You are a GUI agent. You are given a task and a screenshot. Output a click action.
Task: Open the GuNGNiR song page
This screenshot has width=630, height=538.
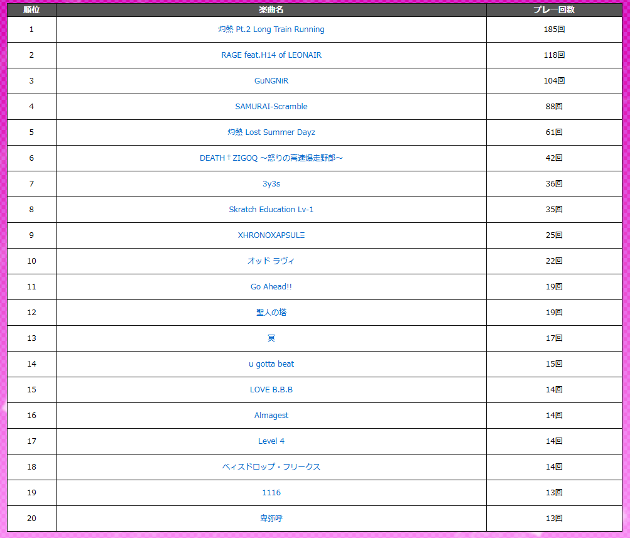pos(271,81)
